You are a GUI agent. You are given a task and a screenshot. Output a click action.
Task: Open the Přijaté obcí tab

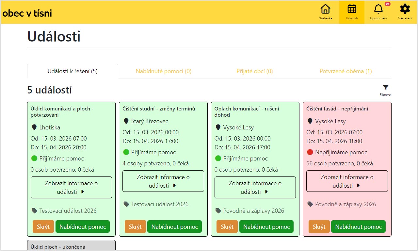[254, 71]
